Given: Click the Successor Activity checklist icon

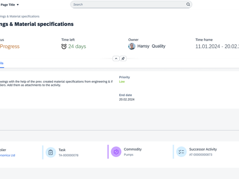Looking at the screenshot, I should [x=181, y=152].
